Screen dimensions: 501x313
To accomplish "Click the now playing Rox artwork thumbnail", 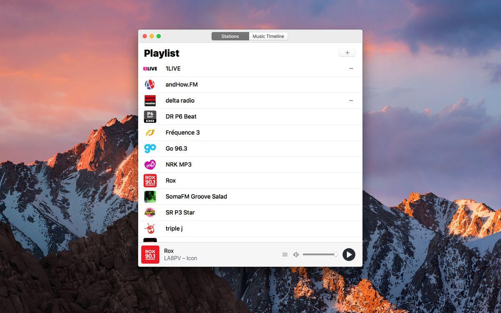I will [x=150, y=255].
